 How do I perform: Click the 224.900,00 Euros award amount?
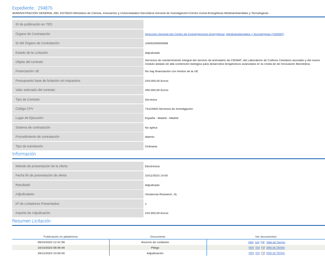[156, 213]
